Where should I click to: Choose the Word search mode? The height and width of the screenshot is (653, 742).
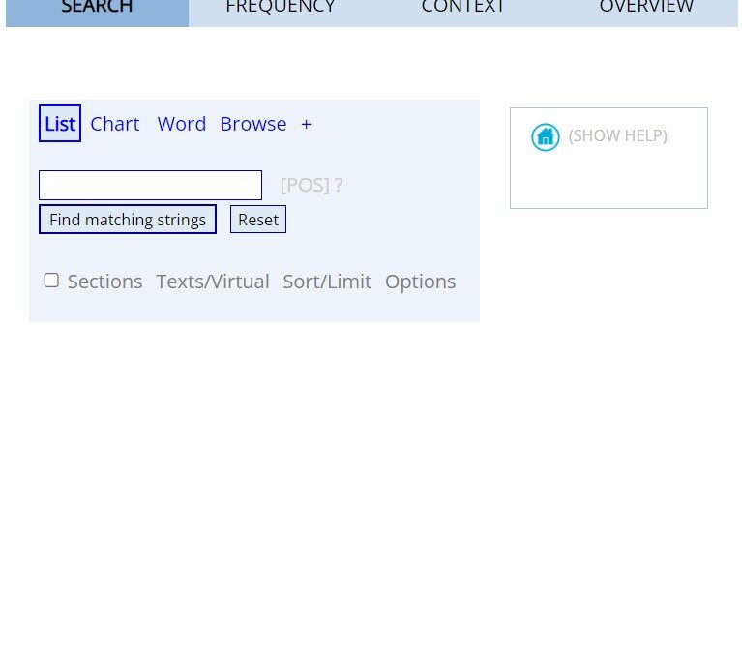pos(182,124)
